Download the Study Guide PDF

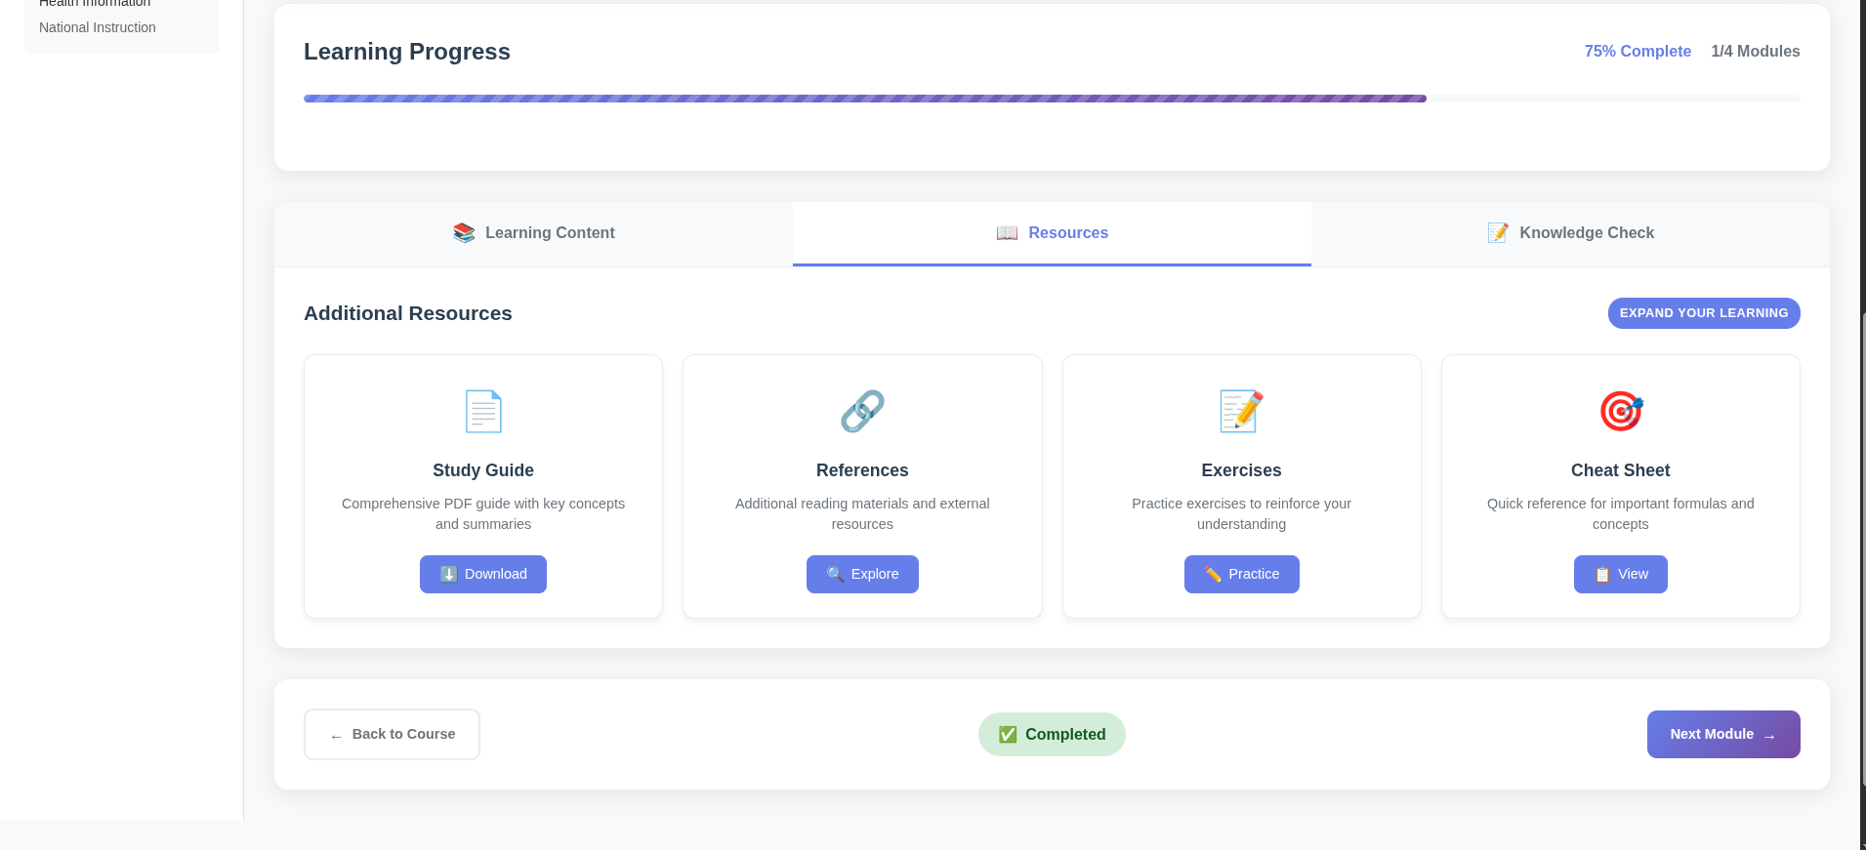(x=483, y=574)
